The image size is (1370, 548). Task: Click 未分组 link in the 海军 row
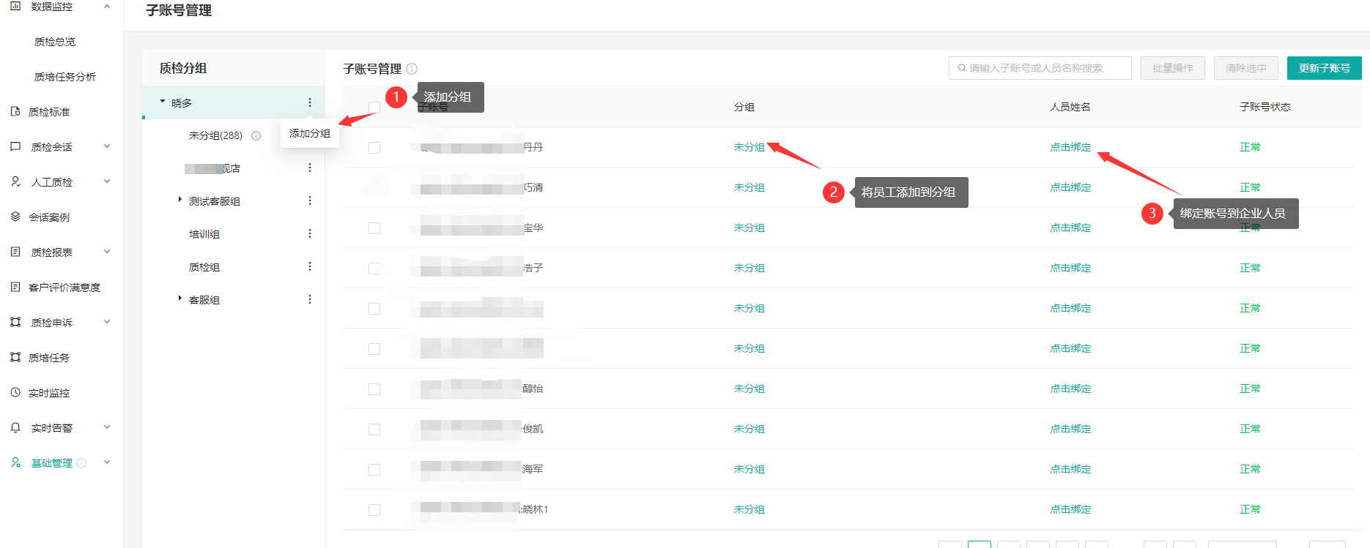click(x=749, y=469)
